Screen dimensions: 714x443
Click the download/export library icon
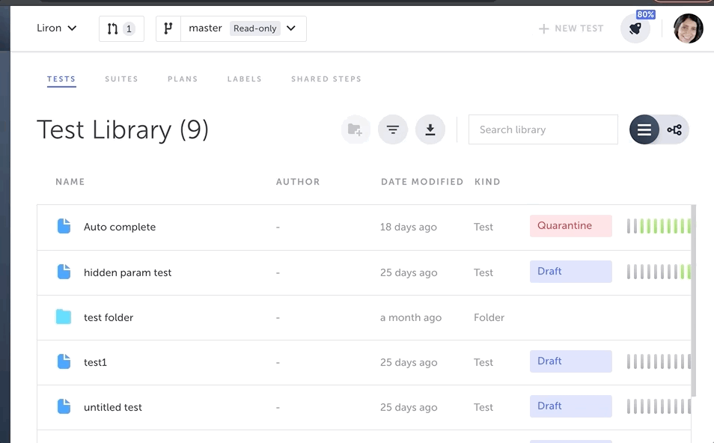[x=430, y=129]
